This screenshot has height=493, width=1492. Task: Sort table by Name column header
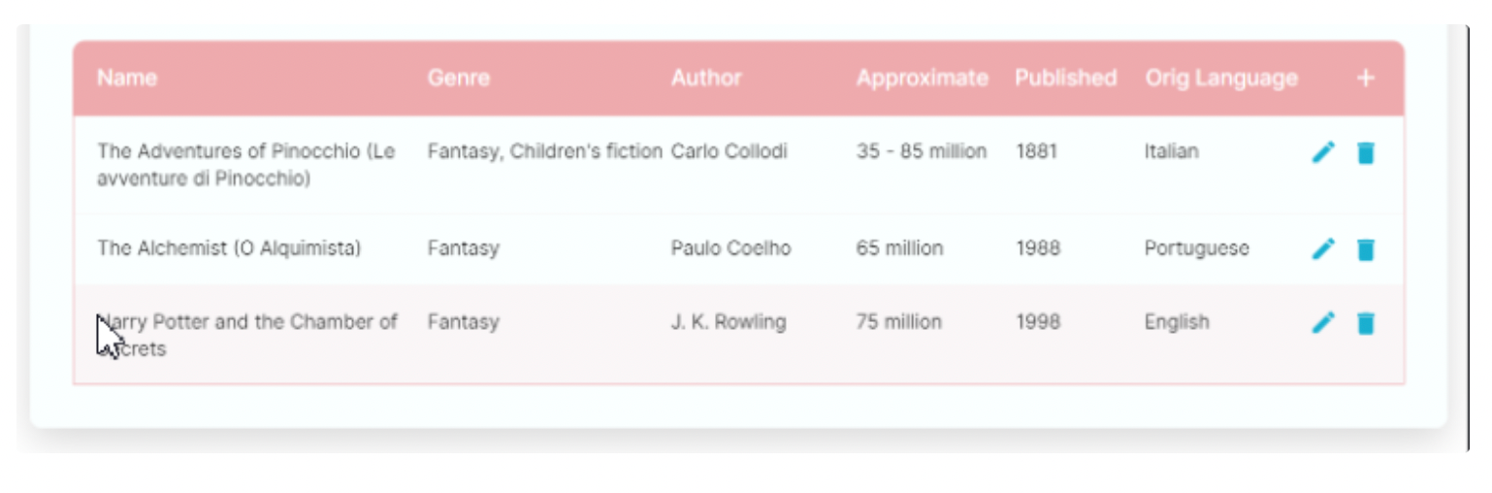[127, 79]
